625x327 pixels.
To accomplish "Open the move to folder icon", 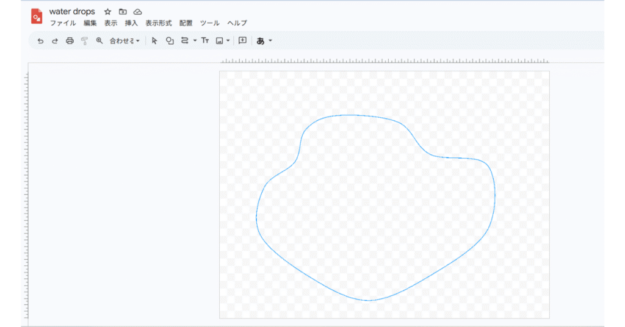I will pyautogui.click(x=123, y=12).
